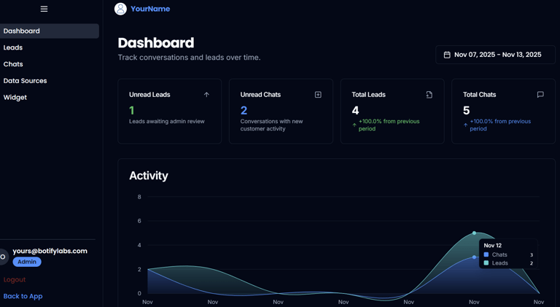Screen dimensions: 560x307
Task: Click the y-axis label '8'
Action: click(139, 197)
